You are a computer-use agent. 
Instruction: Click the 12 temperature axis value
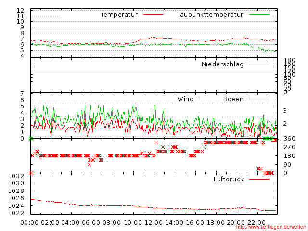click(20, 11)
